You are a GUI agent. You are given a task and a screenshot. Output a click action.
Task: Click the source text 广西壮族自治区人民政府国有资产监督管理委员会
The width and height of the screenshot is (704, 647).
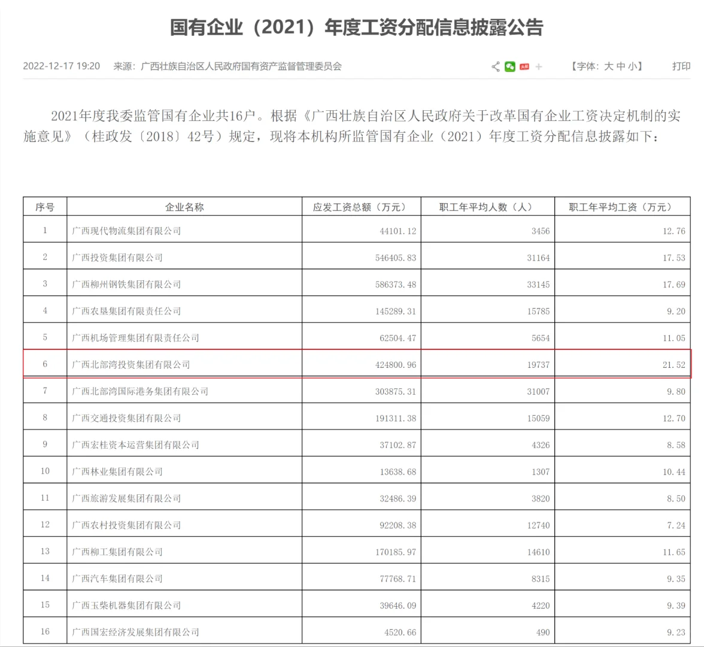[241, 66]
